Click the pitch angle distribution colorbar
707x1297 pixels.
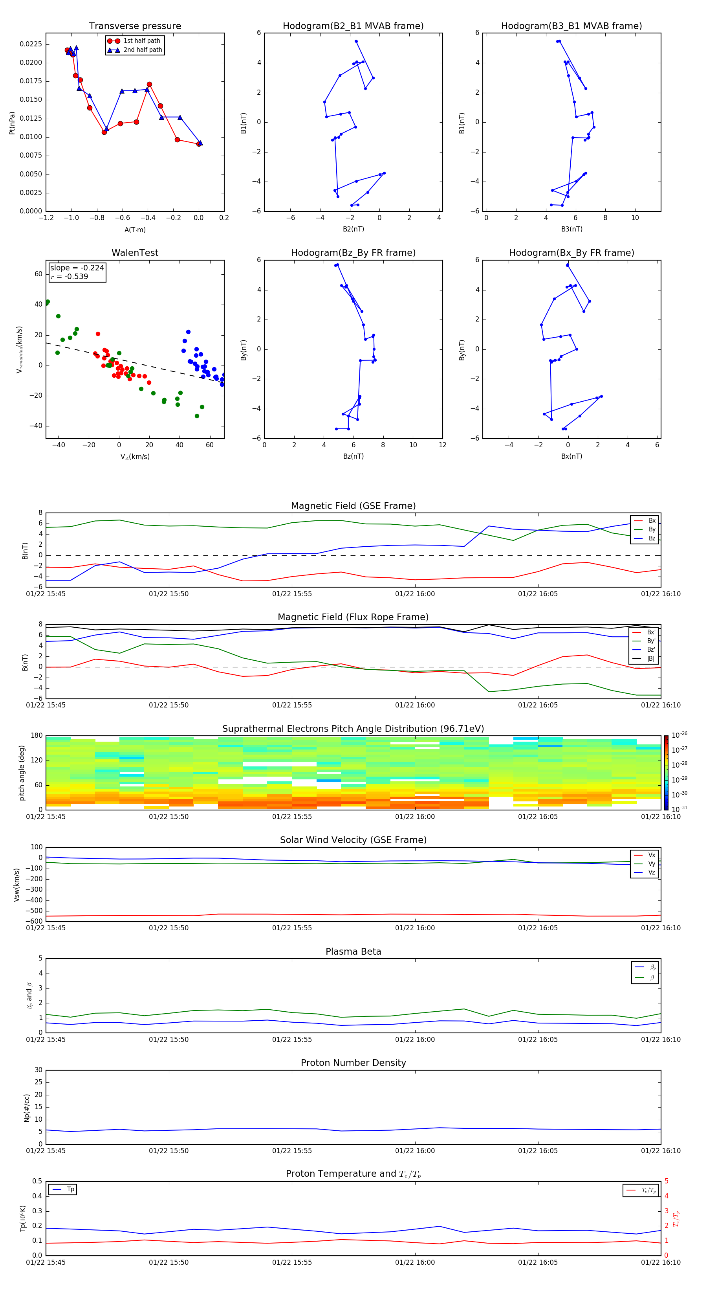click(666, 772)
